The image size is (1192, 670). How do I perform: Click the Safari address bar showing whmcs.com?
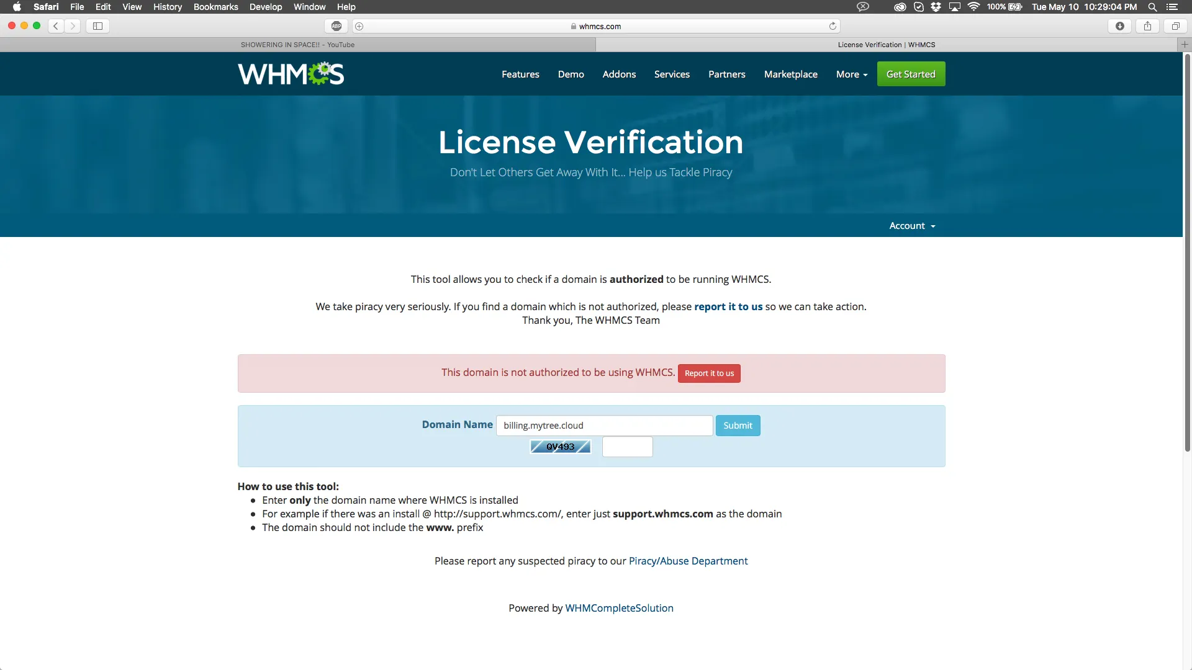[x=596, y=26]
